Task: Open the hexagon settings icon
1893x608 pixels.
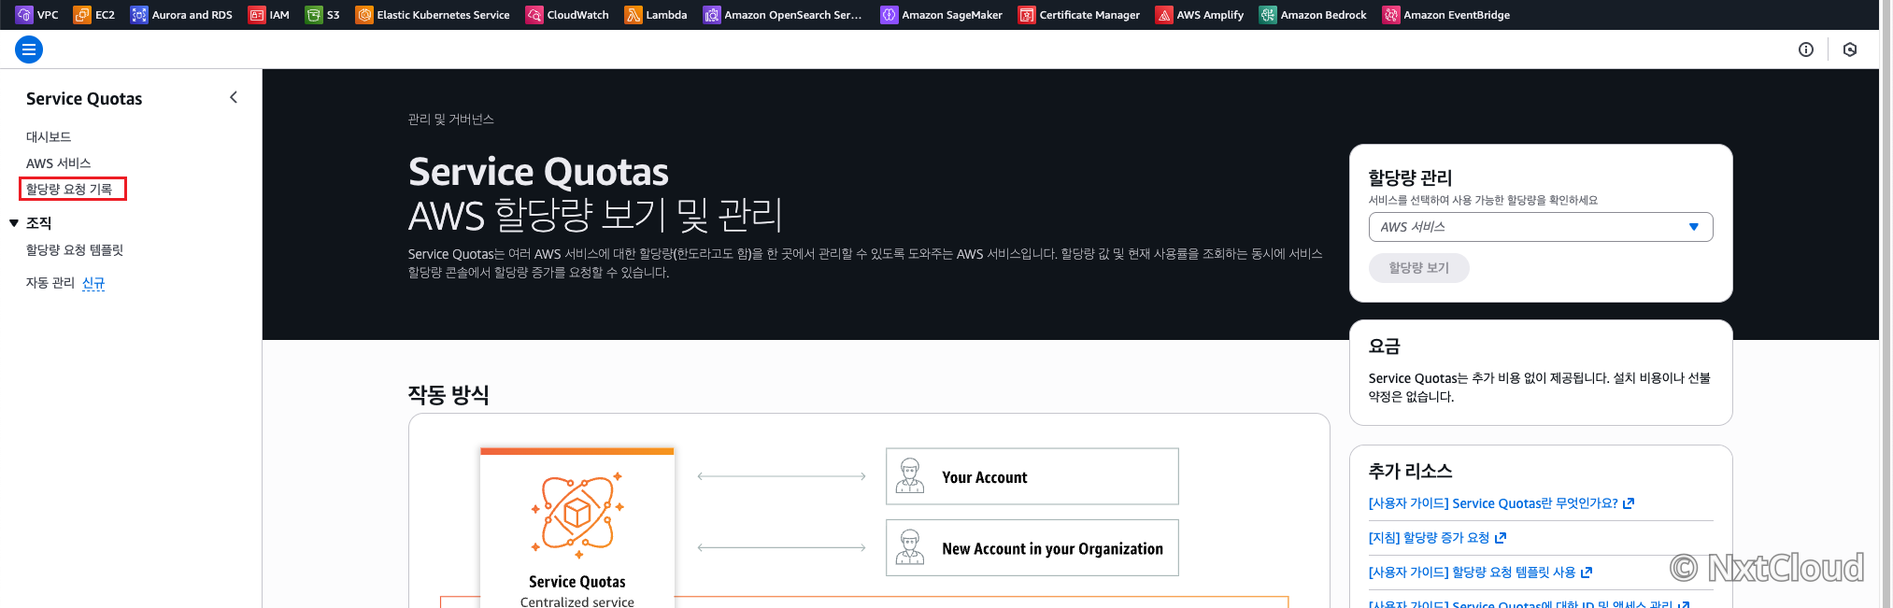Action: (1850, 49)
